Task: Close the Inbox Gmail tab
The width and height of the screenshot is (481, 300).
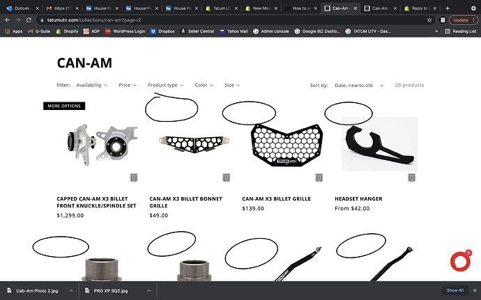Action: click(77, 8)
